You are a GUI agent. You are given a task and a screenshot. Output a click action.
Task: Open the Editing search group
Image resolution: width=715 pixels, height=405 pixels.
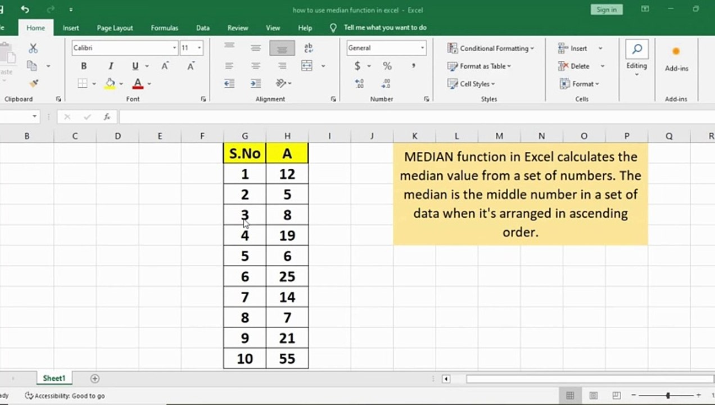(x=637, y=58)
